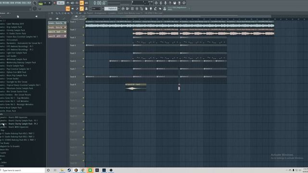The width and height of the screenshot is (308, 173).
Task: Toggle loop recording icon
Action: click(x=87, y=3)
